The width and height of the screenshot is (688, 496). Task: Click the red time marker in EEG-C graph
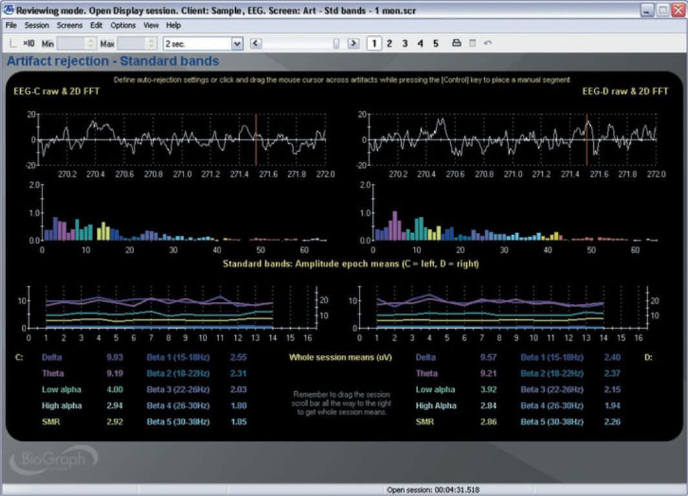coord(256,140)
